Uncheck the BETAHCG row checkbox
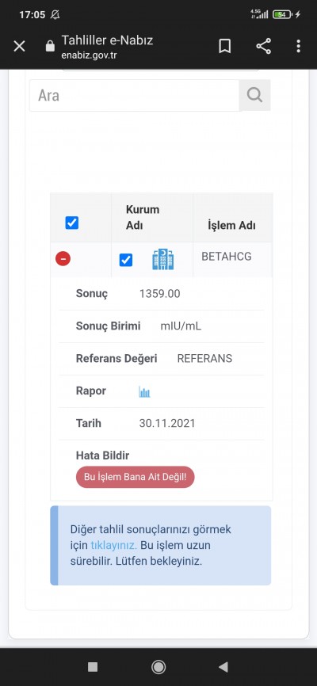Image resolution: width=317 pixels, height=686 pixels. tap(126, 261)
